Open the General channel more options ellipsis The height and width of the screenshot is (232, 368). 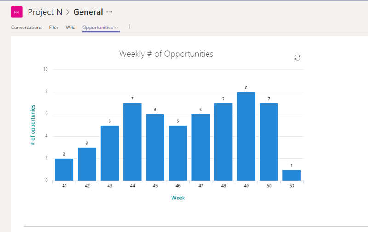(x=109, y=12)
